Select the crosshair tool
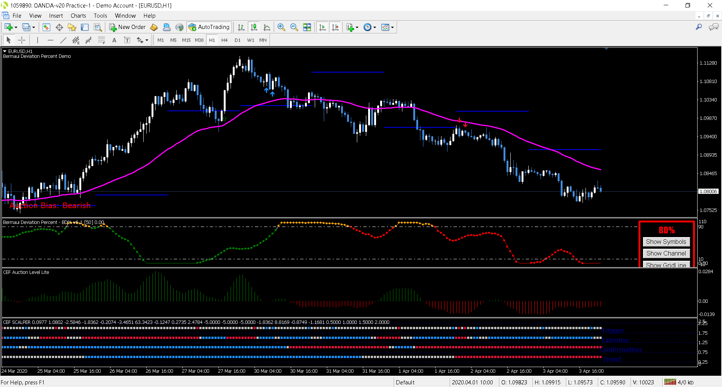The height and width of the screenshot is (387, 722). pyautogui.click(x=22, y=40)
